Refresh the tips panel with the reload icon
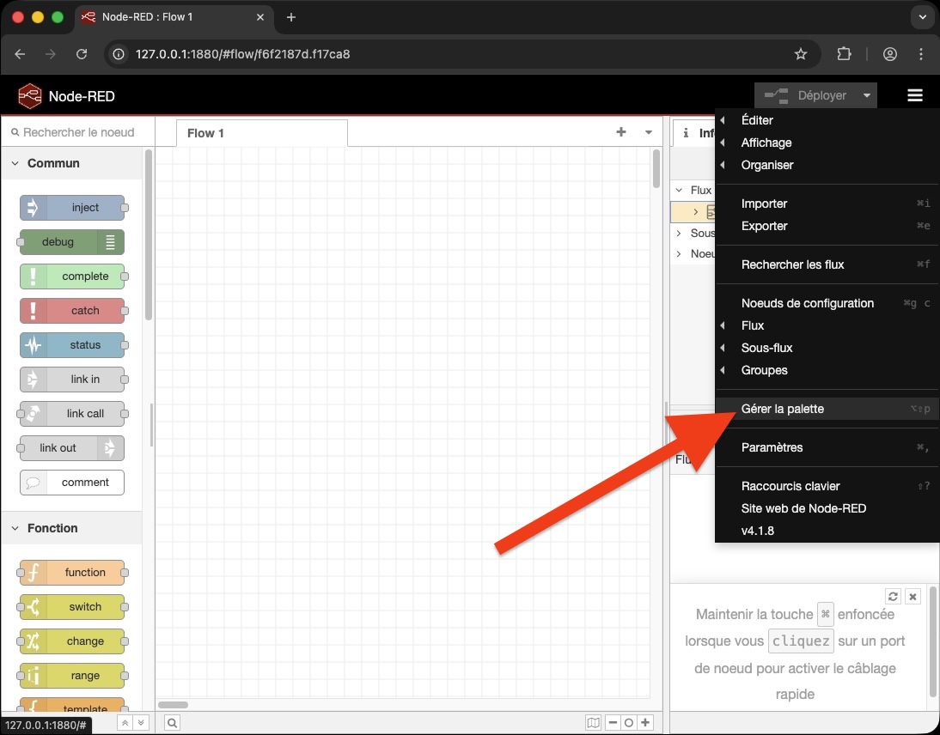Viewport: 940px width, 735px height. pos(892,596)
